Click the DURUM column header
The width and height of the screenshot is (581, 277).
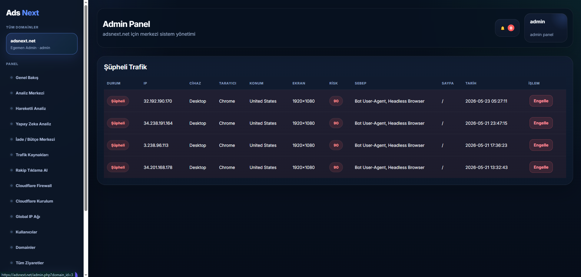[114, 83]
